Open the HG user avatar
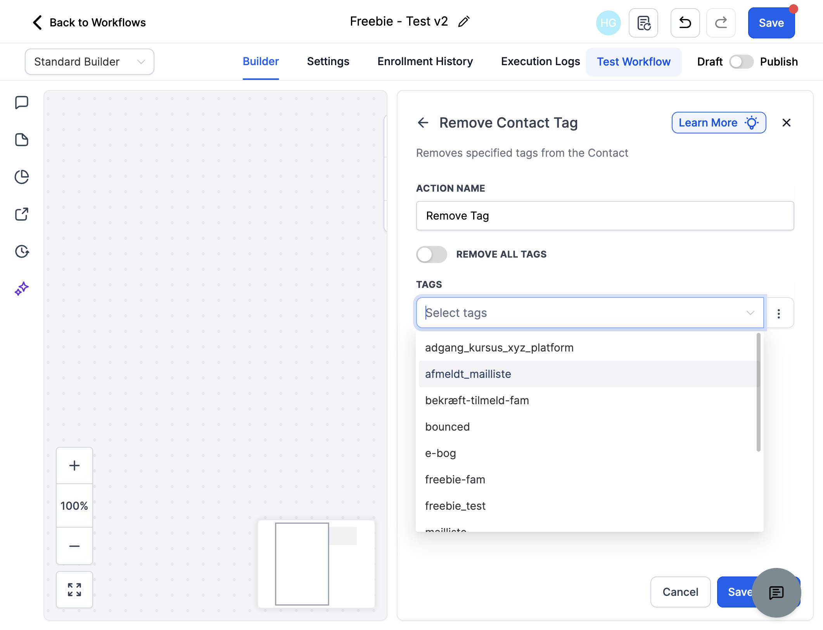823x630 pixels. (608, 23)
